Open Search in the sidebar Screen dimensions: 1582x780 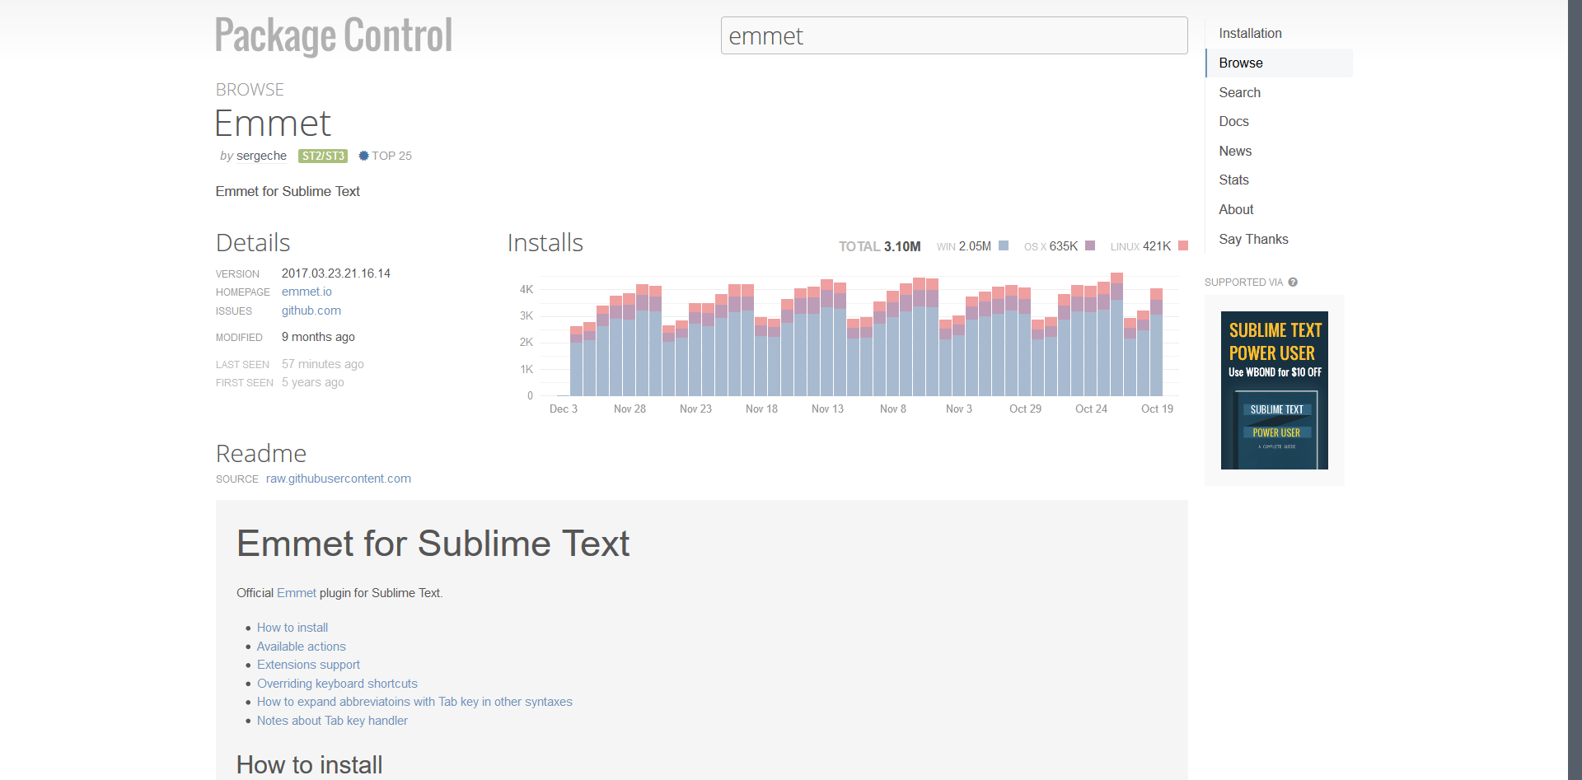tap(1239, 92)
